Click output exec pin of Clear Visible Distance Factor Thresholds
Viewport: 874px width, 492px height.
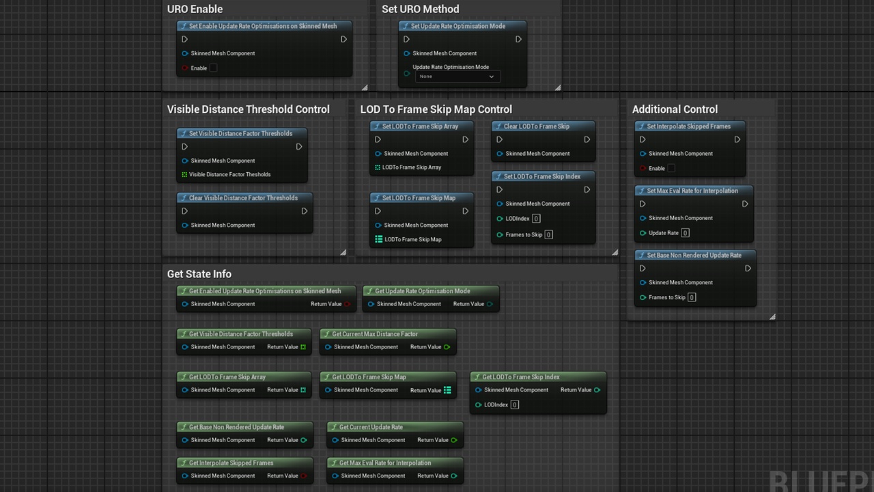(305, 211)
